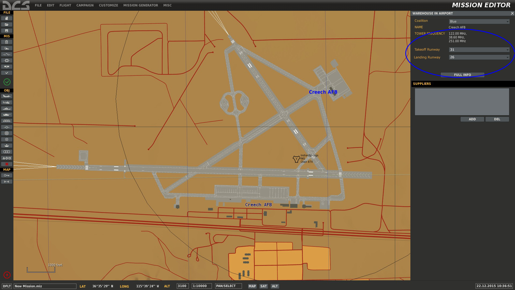The height and width of the screenshot is (290, 515).
Task: Select the circled X tool icon
Action: point(7,139)
